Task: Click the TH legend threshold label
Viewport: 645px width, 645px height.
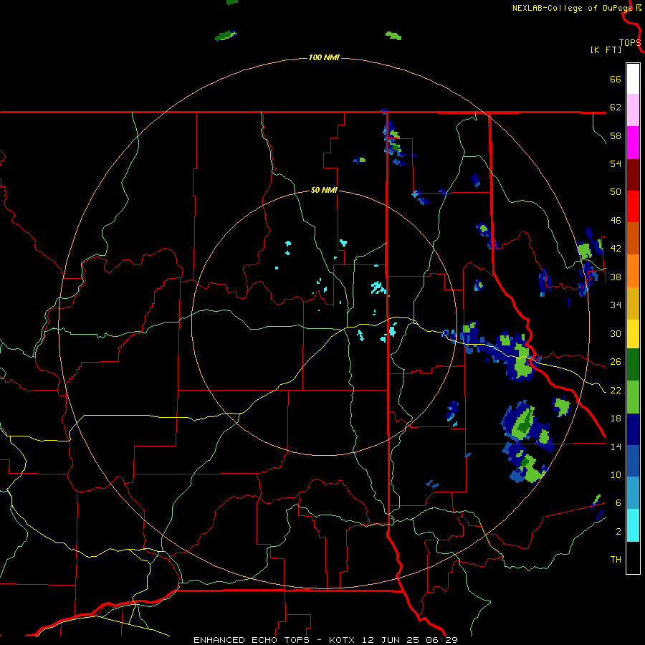Action: tap(616, 560)
